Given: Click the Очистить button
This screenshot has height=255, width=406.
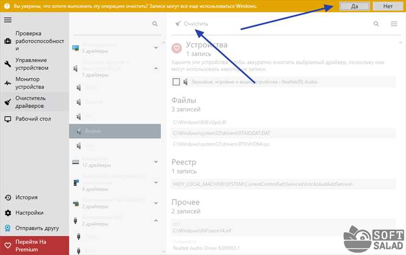Looking at the screenshot, I should pyautogui.click(x=192, y=24).
